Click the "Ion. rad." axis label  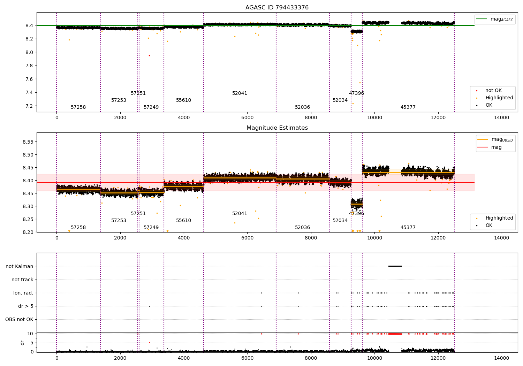[23, 293]
